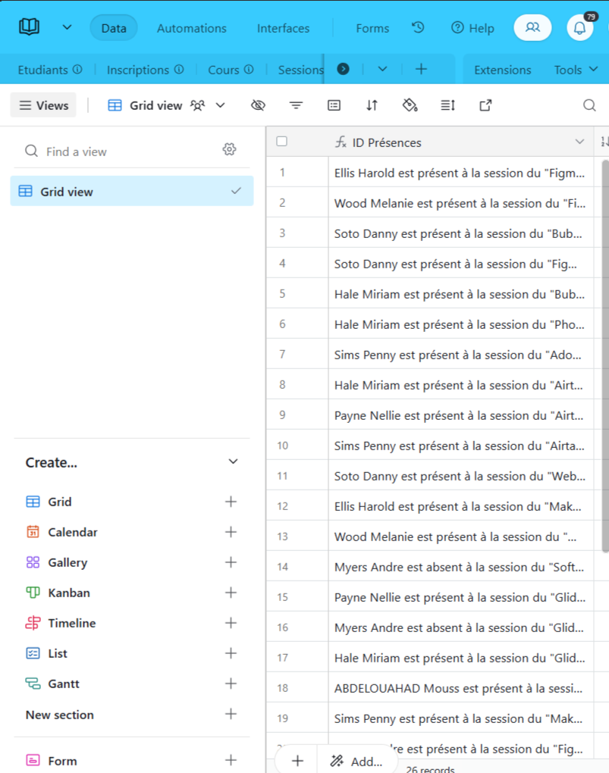Click the vertical scrollbar of the grid

pos(605,355)
